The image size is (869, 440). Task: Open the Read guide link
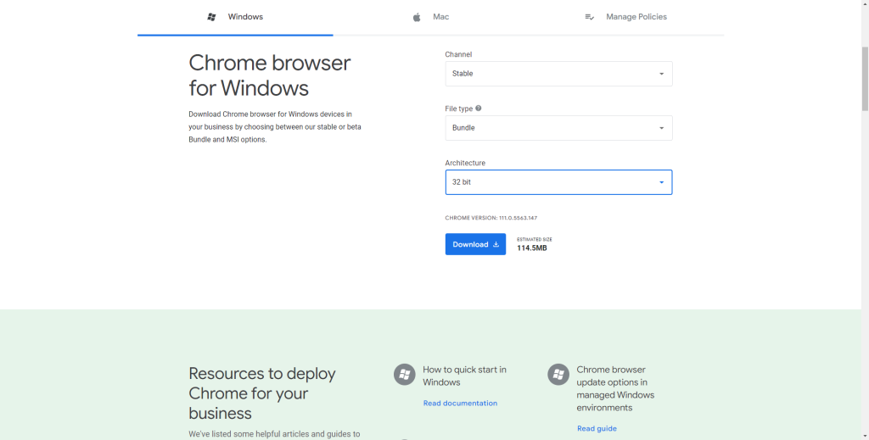597,428
